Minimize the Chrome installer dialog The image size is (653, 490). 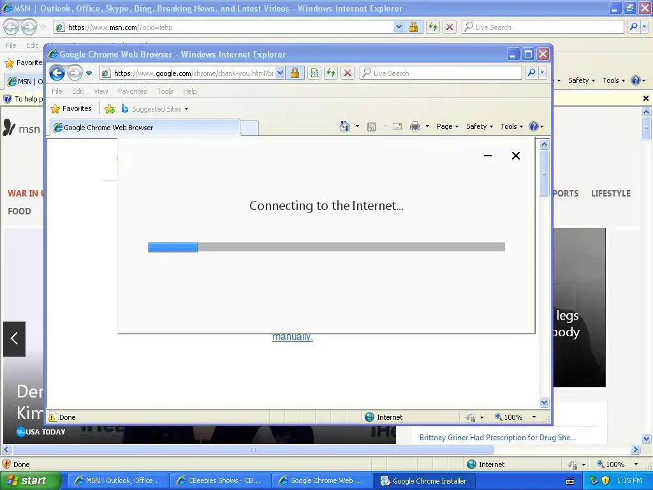488,156
